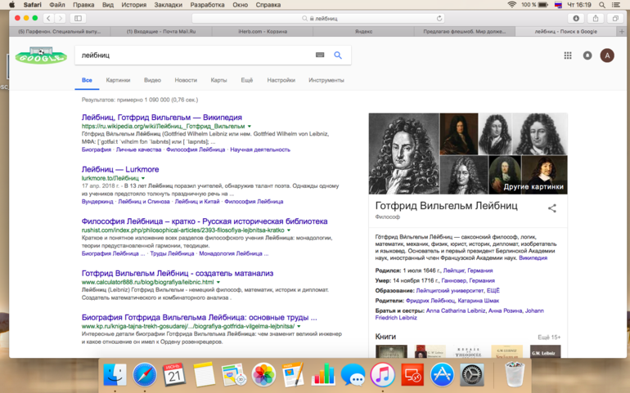Open the 'Закладки' menu in menu bar

168,5
